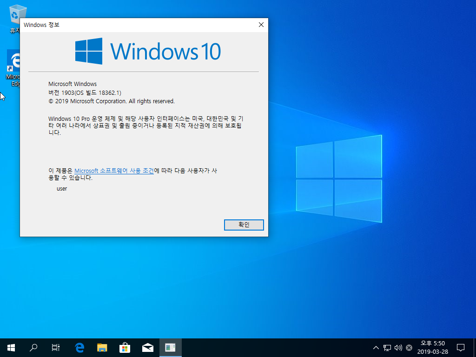Image resolution: width=476 pixels, height=357 pixels.
Task: Select the Microsoft Edge desktop shortcut
Action: coord(13,68)
